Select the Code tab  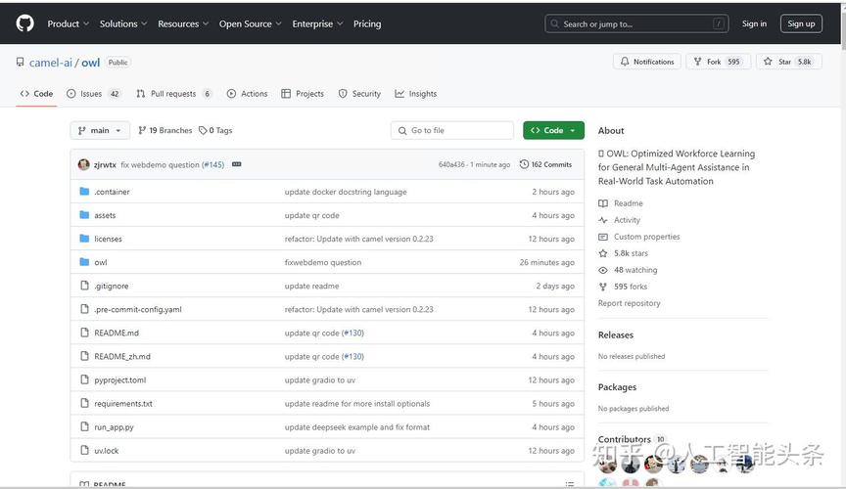tap(36, 93)
